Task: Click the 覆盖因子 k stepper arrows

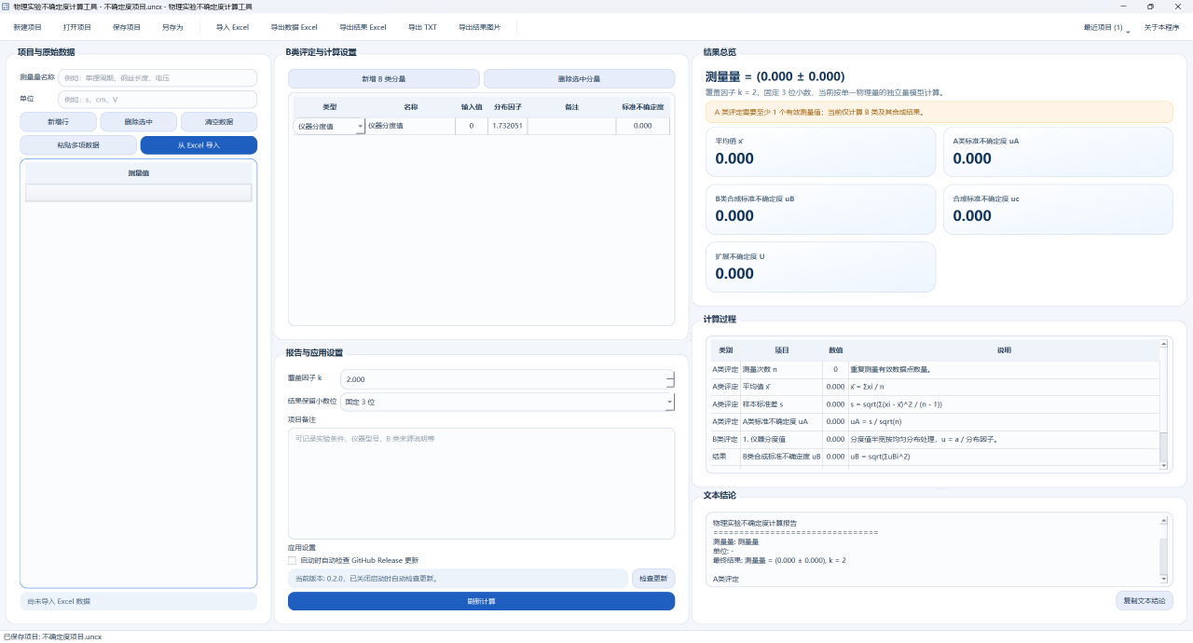Action: pyautogui.click(x=669, y=379)
